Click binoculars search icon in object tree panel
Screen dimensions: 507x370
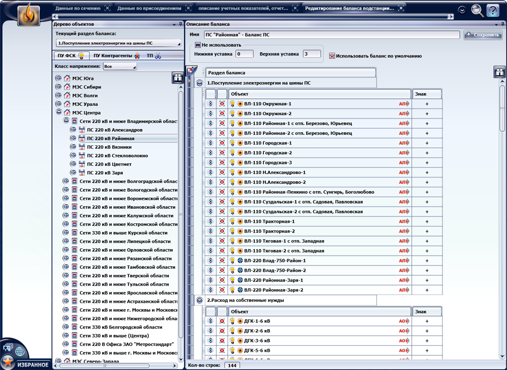point(177,78)
